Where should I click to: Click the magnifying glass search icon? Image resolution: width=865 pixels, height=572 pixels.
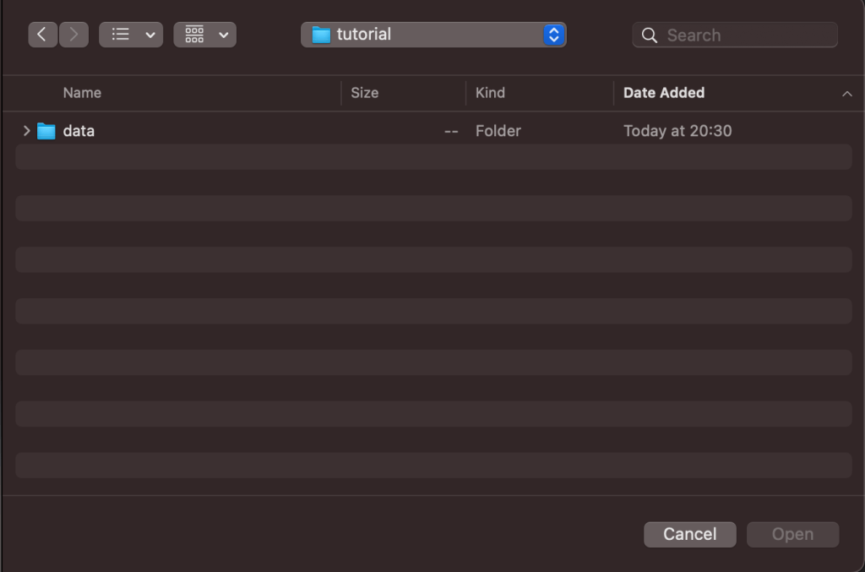[650, 35]
